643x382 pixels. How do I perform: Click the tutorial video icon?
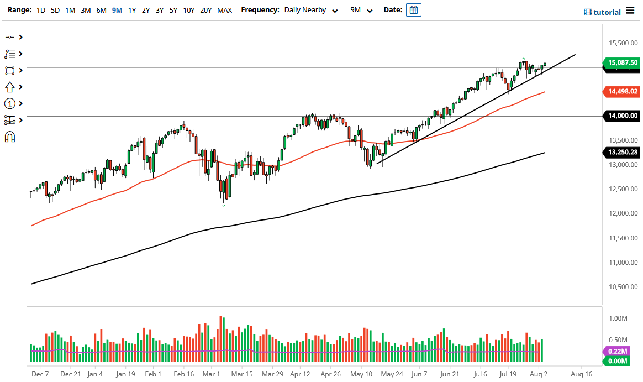click(587, 12)
